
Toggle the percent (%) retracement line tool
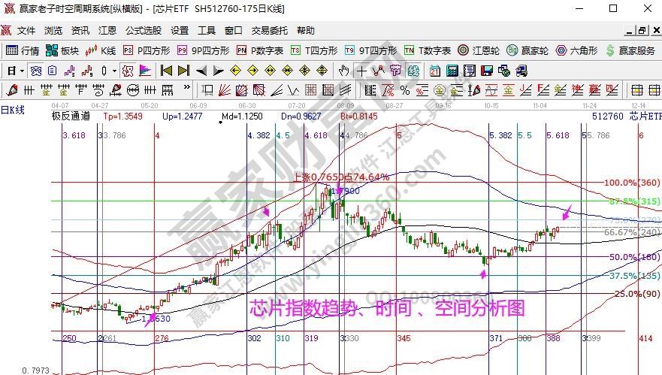coord(404,90)
